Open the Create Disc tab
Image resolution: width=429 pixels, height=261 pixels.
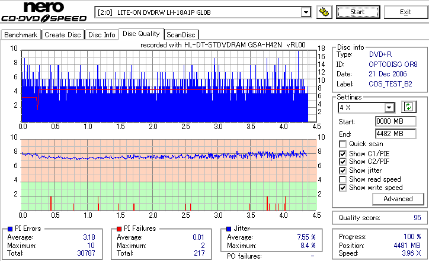tap(63, 35)
